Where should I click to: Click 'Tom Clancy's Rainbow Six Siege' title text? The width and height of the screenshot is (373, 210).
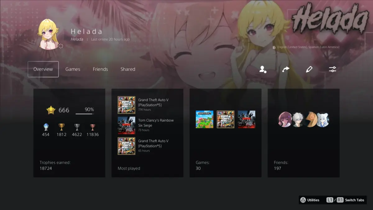click(156, 123)
